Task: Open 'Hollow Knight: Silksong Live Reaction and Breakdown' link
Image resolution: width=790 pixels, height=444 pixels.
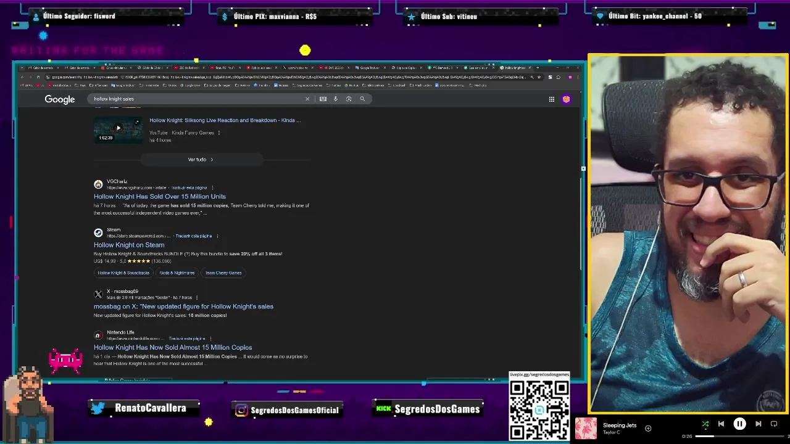Action: pos(225,120)
